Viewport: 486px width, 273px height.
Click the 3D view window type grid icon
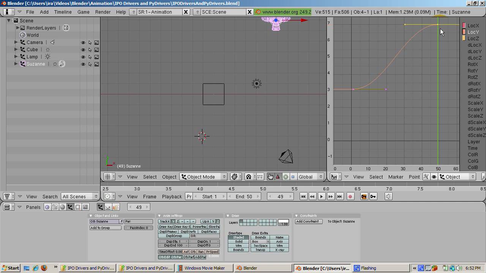pos(109,177)
